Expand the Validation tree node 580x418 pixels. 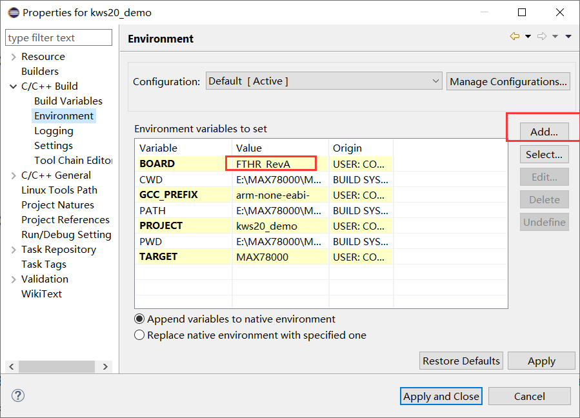coord(14,279)
